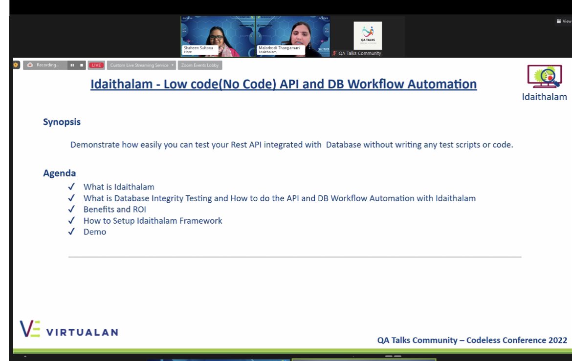Click the Agenda heading
The width and height of the screenshot is (572, 361).
[60, 173]
